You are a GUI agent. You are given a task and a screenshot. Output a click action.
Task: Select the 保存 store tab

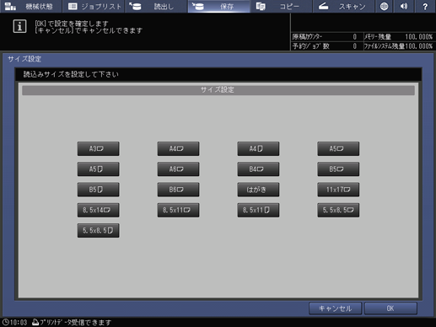218,6
